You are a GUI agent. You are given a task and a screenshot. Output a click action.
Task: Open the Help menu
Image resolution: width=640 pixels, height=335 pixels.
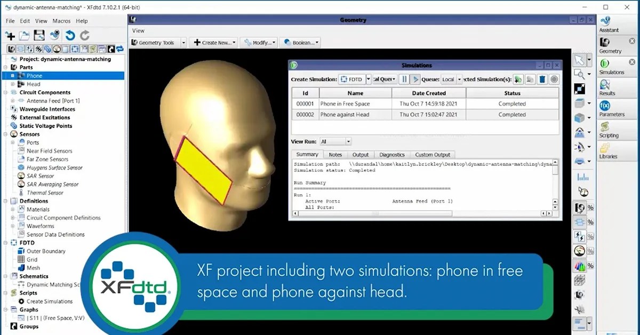click(82, 21)
